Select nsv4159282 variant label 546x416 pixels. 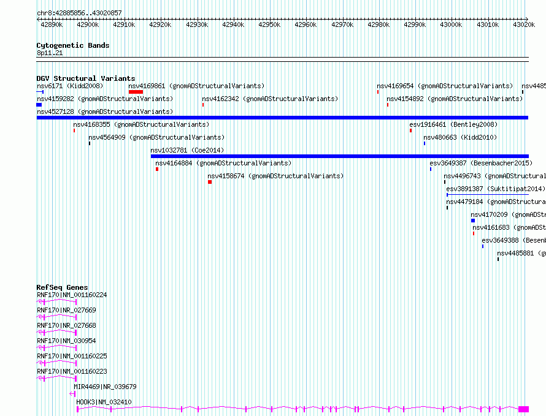pos(105,99)
